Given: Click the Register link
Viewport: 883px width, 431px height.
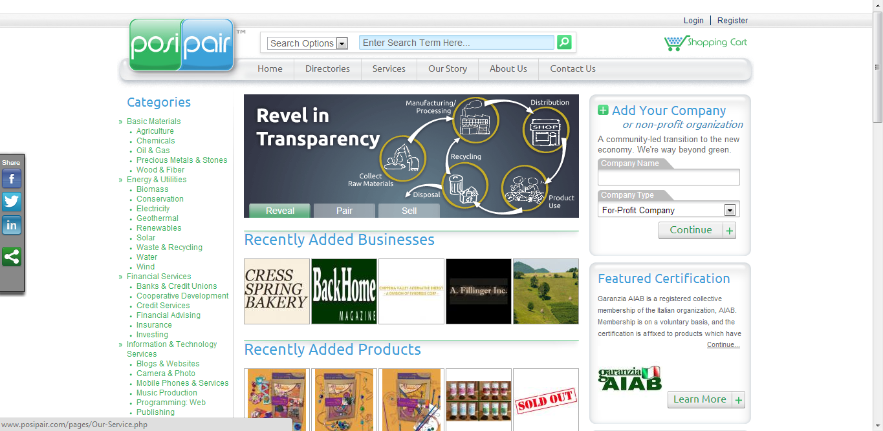Looking at the screenshot, I should click(x=732, y=21).
